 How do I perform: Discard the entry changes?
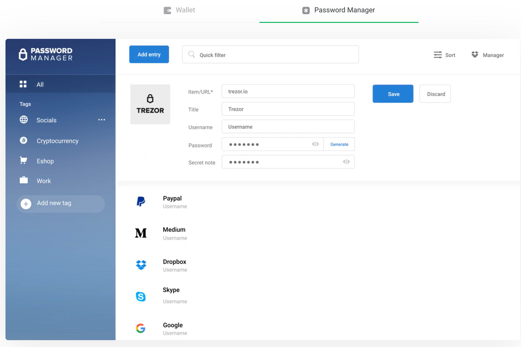(x=435, y=94)
